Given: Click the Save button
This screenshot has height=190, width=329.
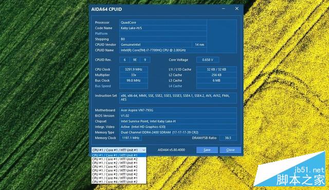Looking at the screenshot, I should (207, 150).
